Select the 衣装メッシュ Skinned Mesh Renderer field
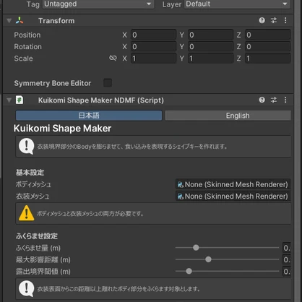 pos(233,197)
